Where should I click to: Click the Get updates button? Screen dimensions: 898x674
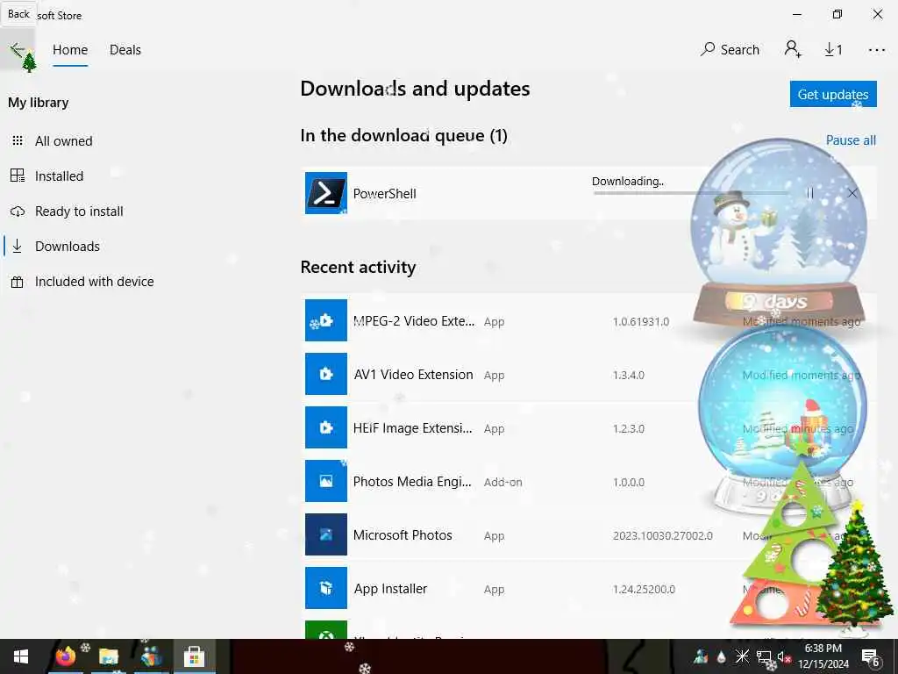click(x=833, y=94)
